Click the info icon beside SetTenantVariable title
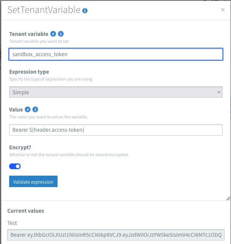231x244 pixels. coord(85,11)
